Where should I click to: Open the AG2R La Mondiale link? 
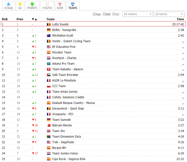[64, 80]
